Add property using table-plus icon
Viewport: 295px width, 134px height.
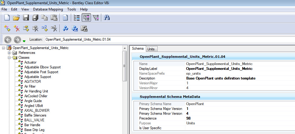26,28
